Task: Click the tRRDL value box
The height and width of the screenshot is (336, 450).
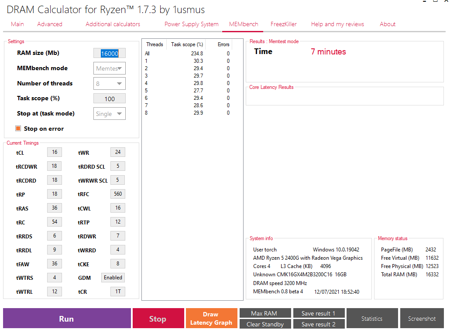Action: tap(55, 250)
